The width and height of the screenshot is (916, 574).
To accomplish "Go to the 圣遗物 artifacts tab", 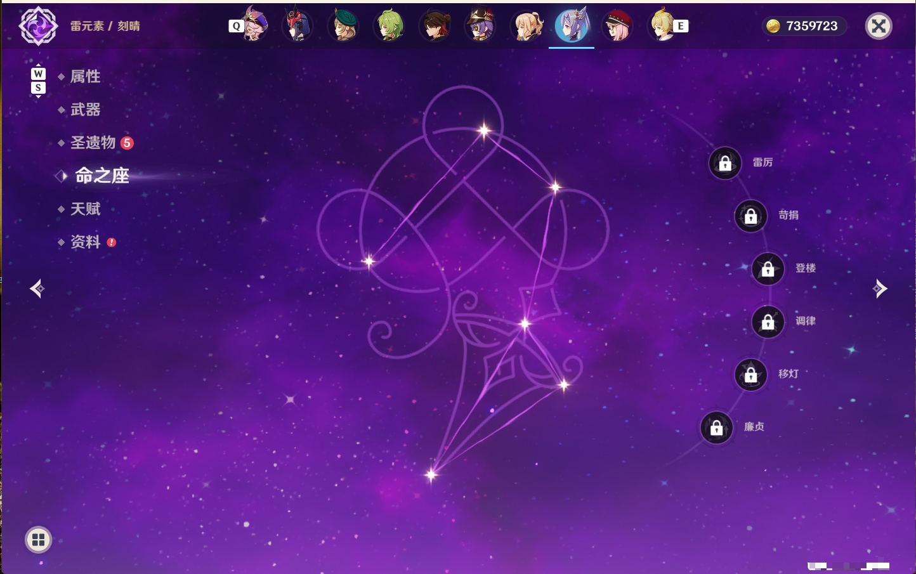I will (93, 143).
